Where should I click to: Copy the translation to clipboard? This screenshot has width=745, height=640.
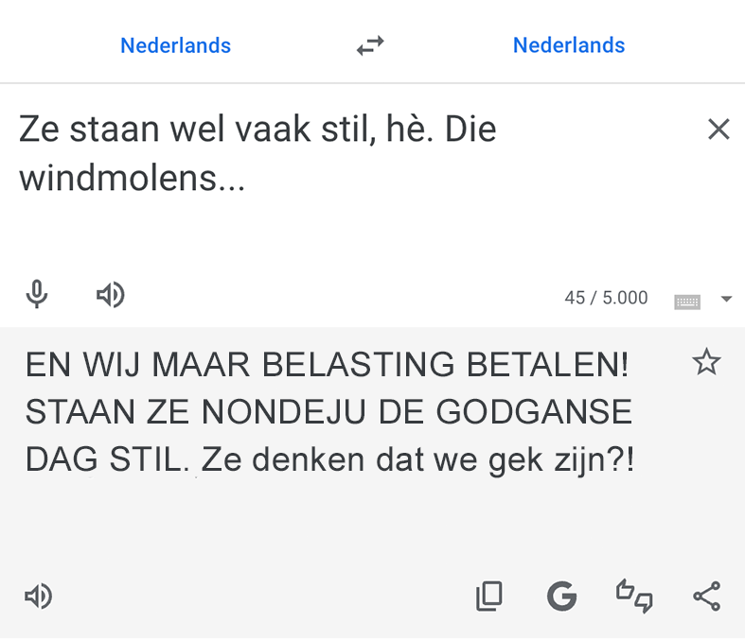coord(488,596)
